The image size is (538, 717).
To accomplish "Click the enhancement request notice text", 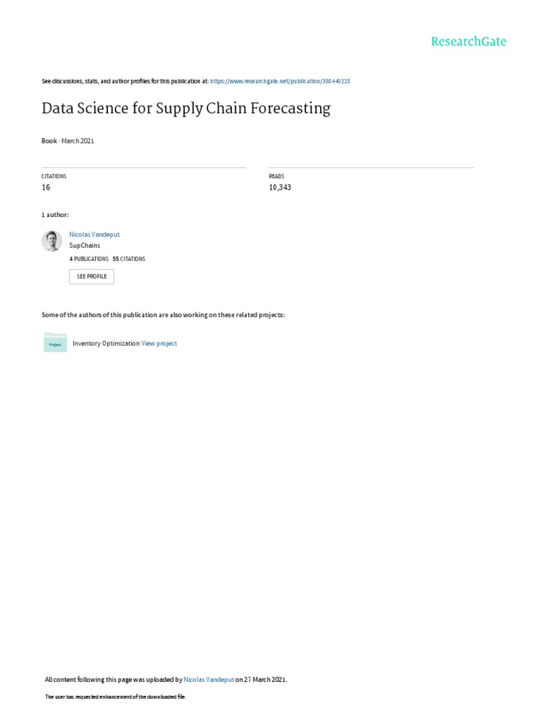I will pyautogui.click(x=116, y=697).
